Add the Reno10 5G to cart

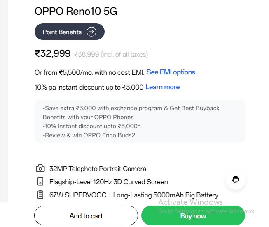[86, 215]
